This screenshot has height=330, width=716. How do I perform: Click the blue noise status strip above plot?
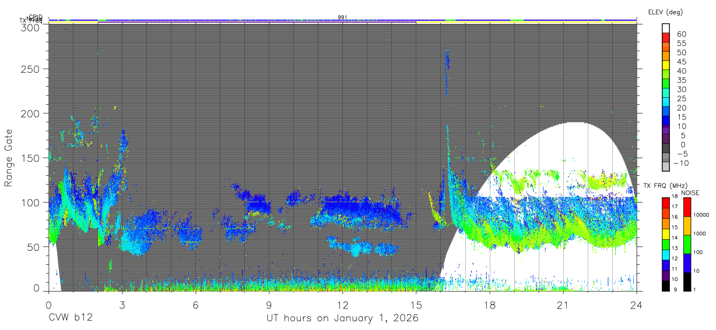click(x=342, y=21)
